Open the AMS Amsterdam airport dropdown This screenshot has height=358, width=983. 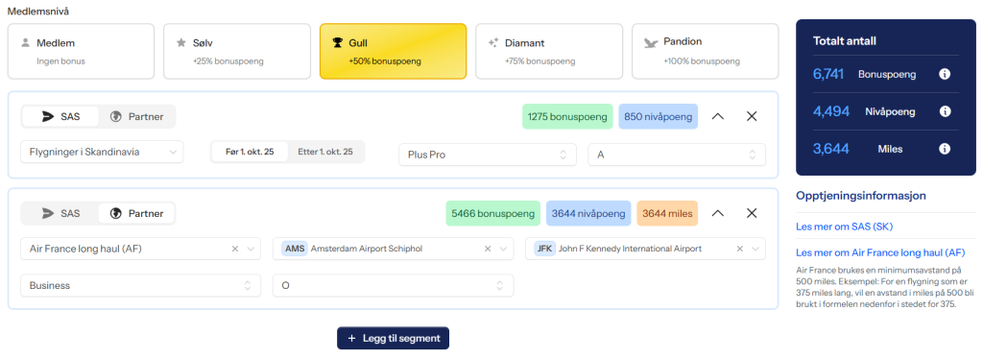coord(393,249)
